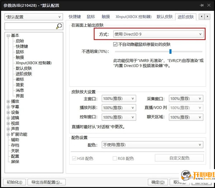
Task: Switch to the 快捷键 tab
Action: click(75, 17)
